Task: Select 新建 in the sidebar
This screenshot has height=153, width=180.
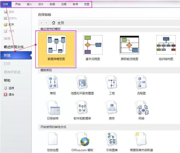Action: (16, 55)
